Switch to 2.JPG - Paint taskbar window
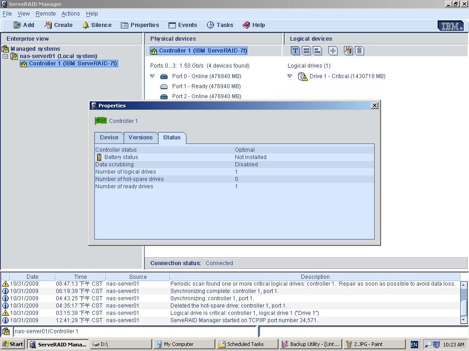The image size is (469, 351). [x=374, y=344]
